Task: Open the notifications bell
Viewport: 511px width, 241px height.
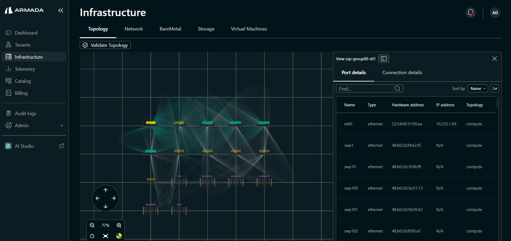Action: click(470, 13)
